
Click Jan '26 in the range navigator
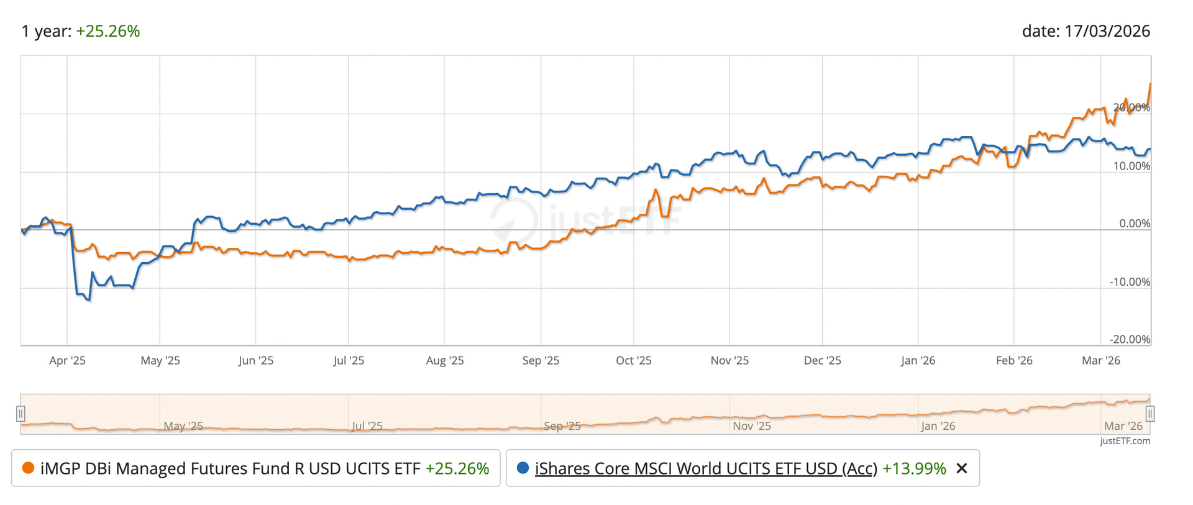tap(938, 426)
